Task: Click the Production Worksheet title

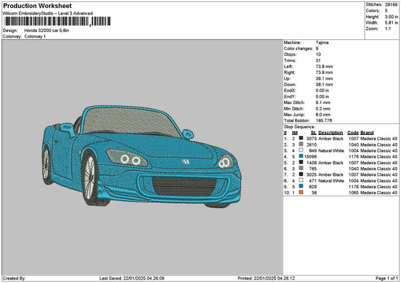Action: 37,6
